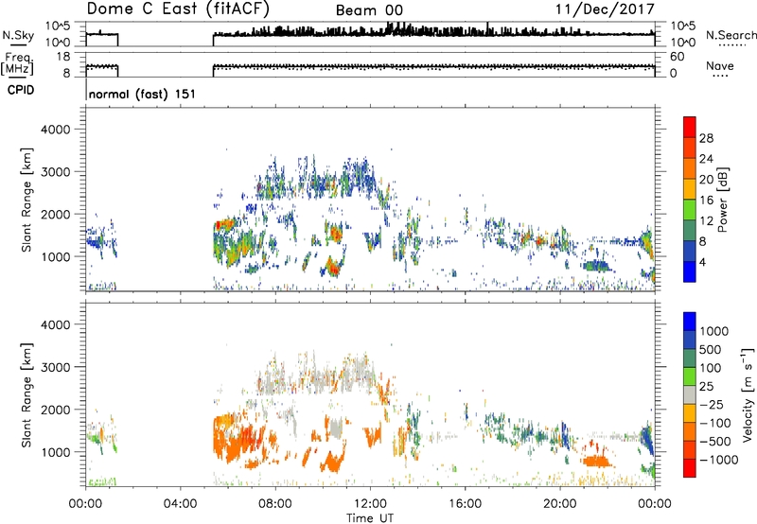Click the gray -25 to 25 velocity color segment
Image resolution: width=757 pixels, height=524 pixels.
coord(690,395)
